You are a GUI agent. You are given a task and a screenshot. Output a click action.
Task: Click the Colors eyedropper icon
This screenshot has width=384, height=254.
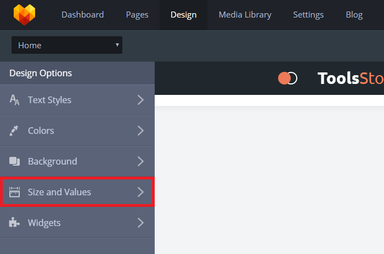click(x=14, y=131)
